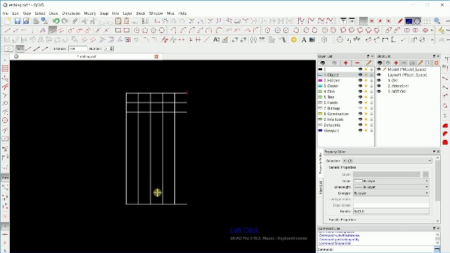450x253 pixels.
Task: Open the Modify menu
Action: [90, 13]
